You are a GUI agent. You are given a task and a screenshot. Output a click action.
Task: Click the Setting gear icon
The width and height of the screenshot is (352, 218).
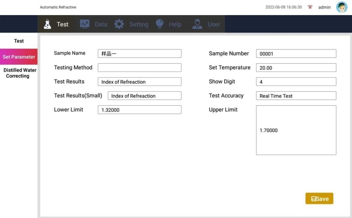119,24
